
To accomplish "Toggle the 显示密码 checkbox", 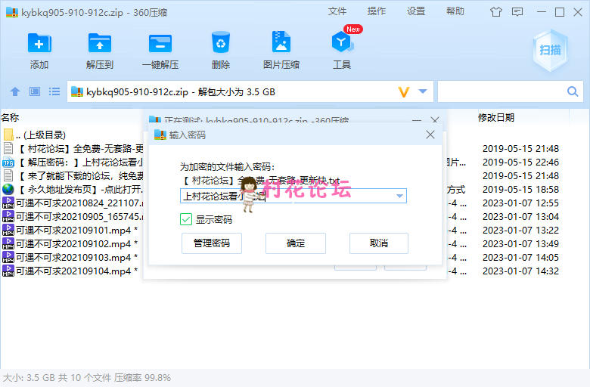I will click(x=186, y=219).
